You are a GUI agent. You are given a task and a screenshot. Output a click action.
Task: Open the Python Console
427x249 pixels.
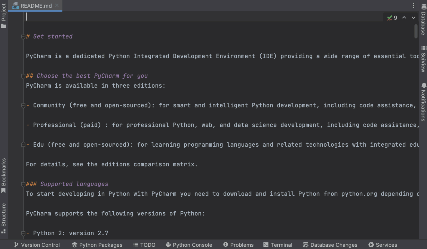(x=189, y=245)
